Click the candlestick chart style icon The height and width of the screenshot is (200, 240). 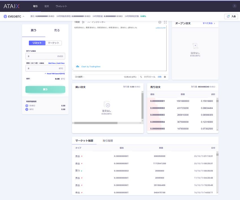[x=83, y=22]
